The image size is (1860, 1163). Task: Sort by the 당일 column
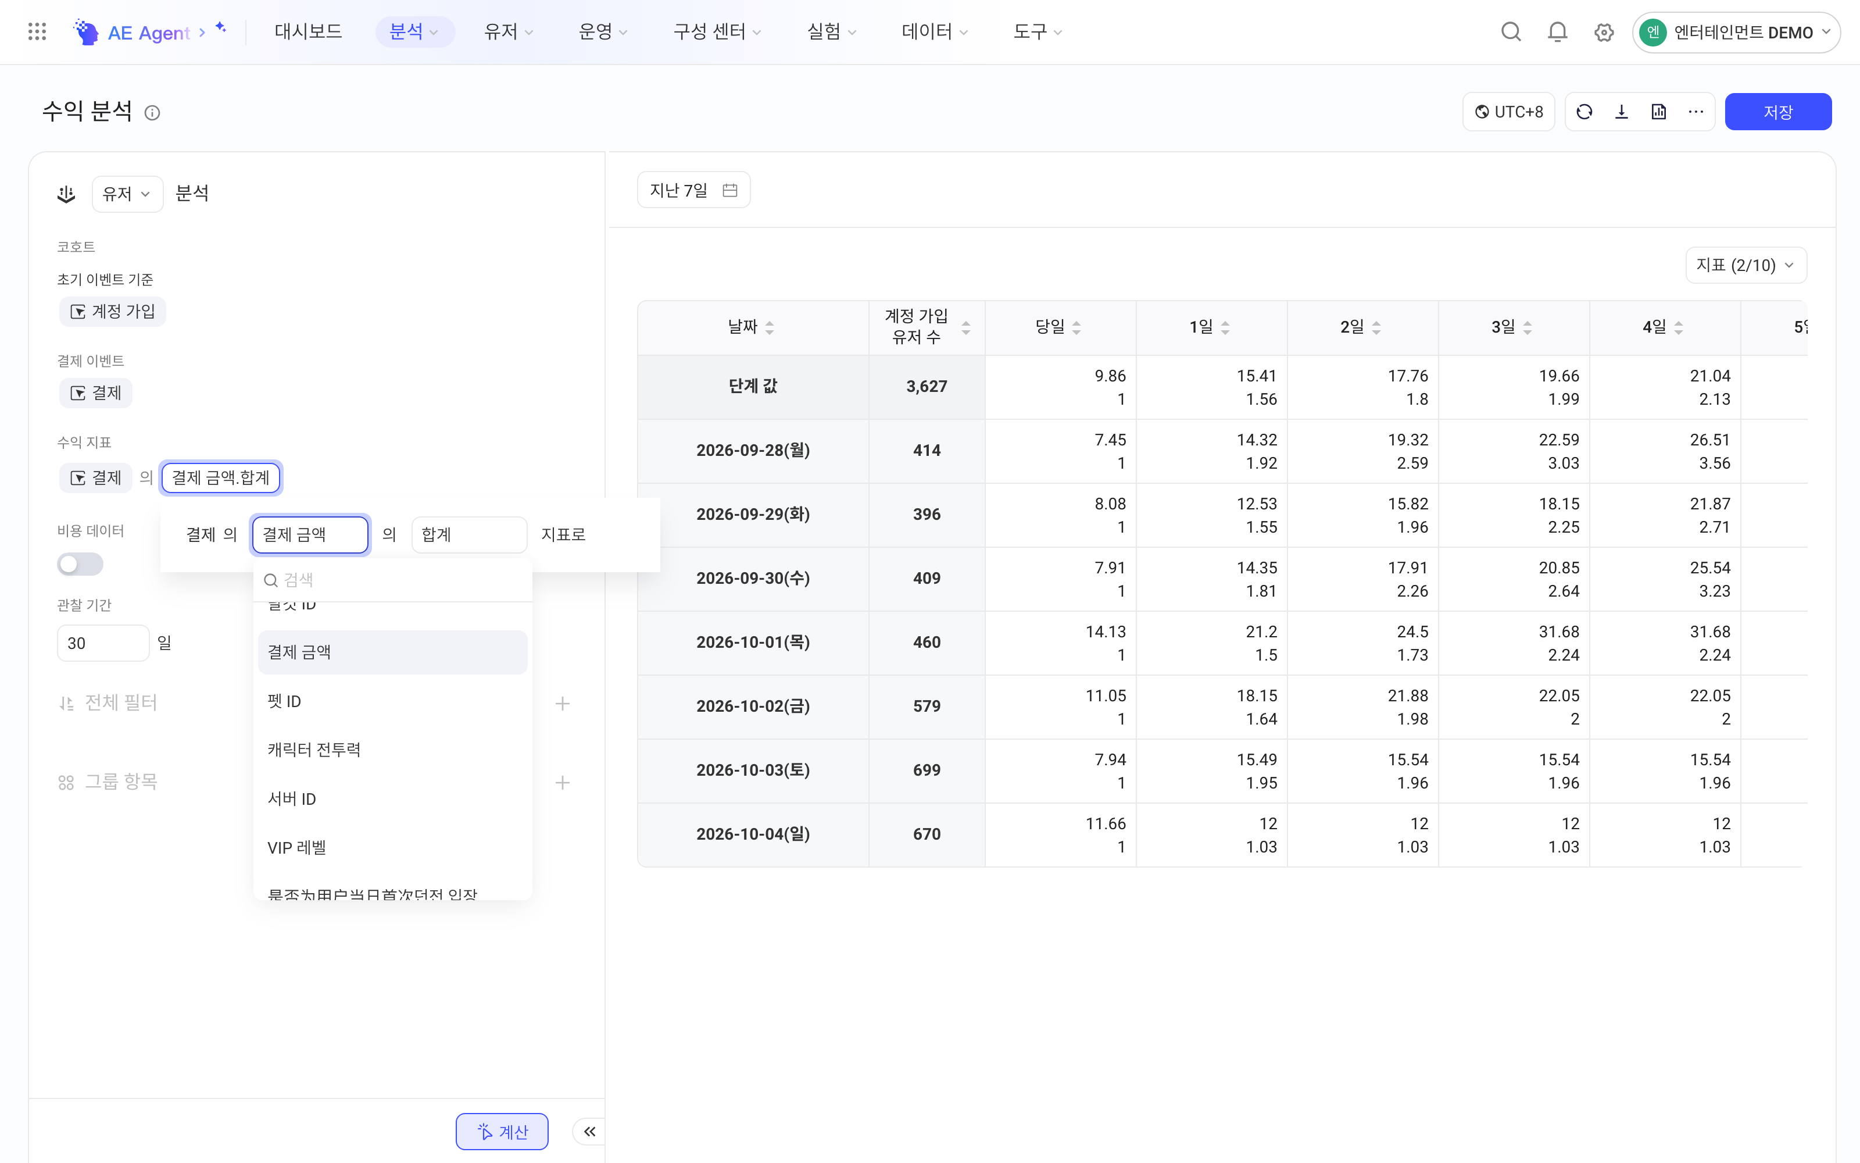coord(1076,327)
